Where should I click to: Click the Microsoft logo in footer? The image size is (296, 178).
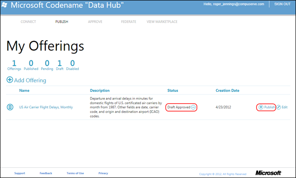click(268, 173)
